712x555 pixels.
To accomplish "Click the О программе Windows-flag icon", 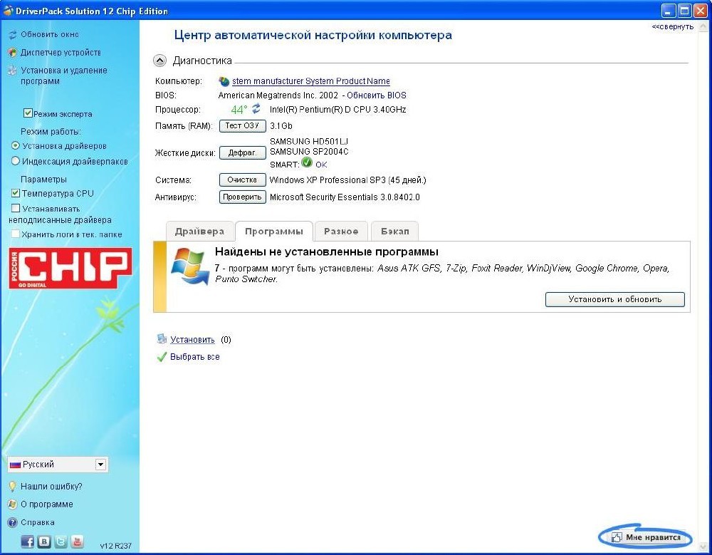I will [x=12, y=504].
